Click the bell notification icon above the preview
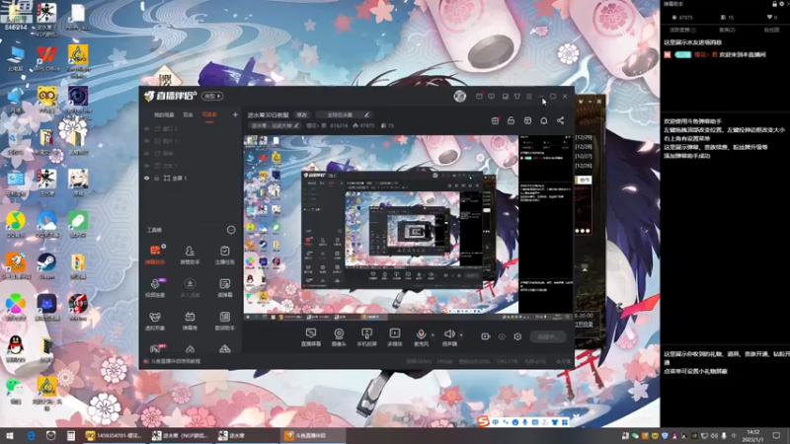 click(544, 120)
